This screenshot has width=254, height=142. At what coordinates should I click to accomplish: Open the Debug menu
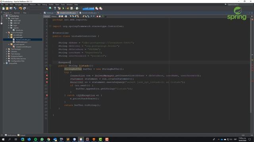coord(44,5)
